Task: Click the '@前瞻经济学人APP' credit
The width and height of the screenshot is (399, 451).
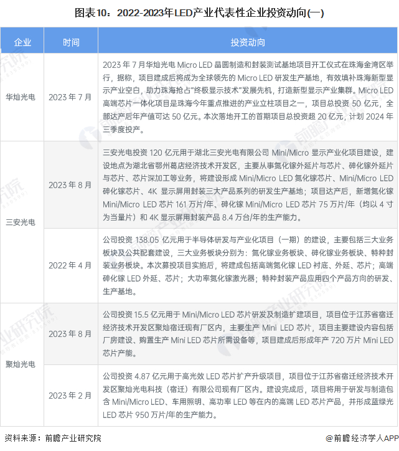Action: tap(362, 438)
